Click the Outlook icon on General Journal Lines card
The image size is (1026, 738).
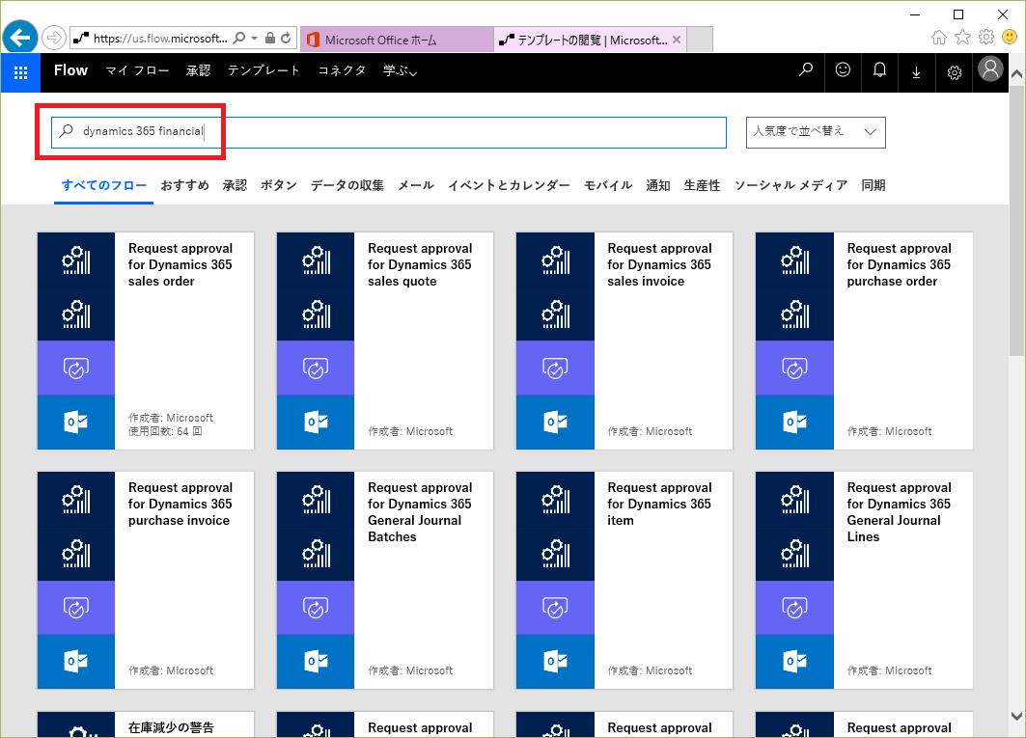[x=794, y=662]
